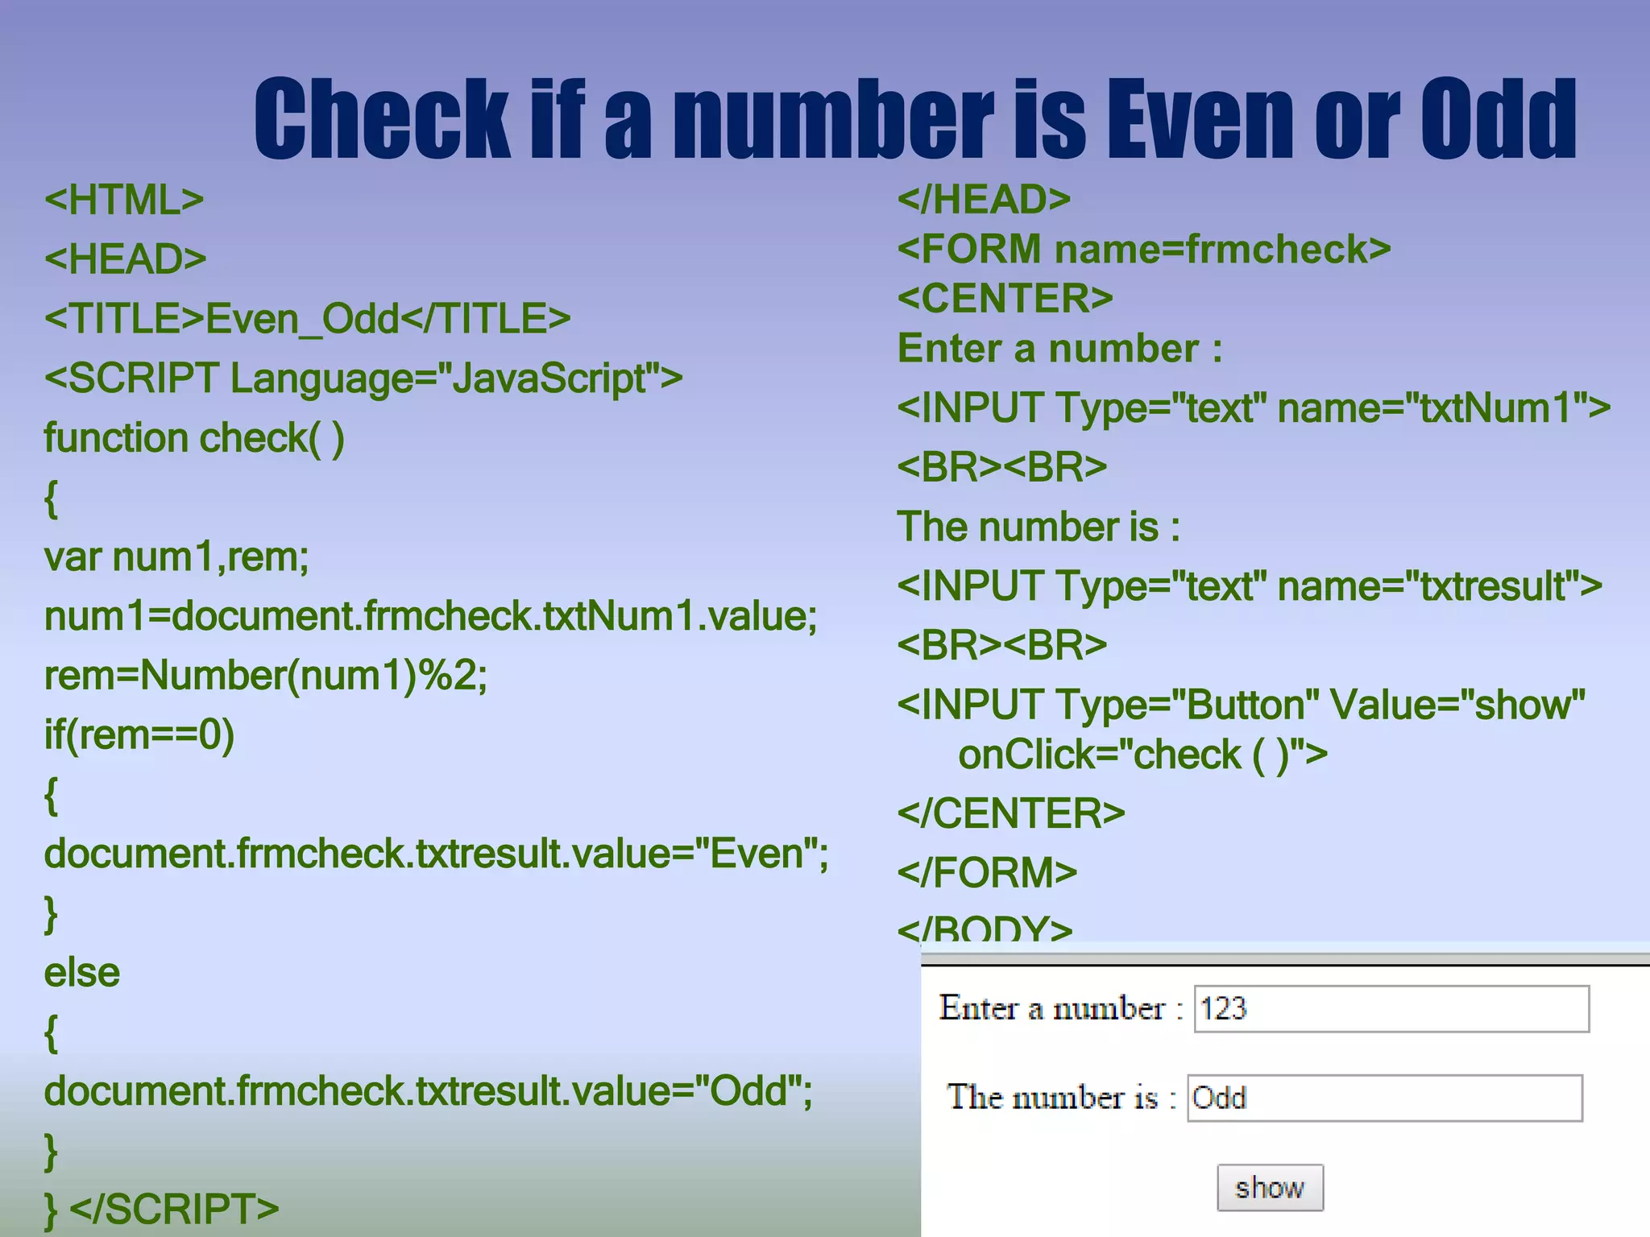Click the slide title 'Check if a number is Even or Odd'
Viewport: 1650px width, 1237px height.
coord(915,118)
